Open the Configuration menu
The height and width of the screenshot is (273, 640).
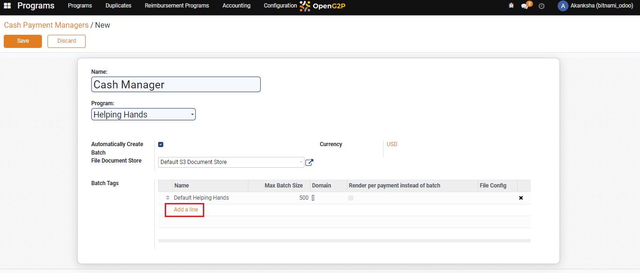point(280,6)
